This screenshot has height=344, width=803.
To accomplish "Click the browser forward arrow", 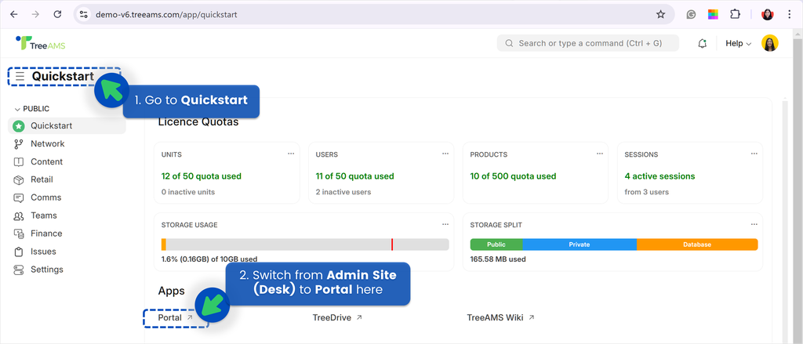I will coord(35,14).
